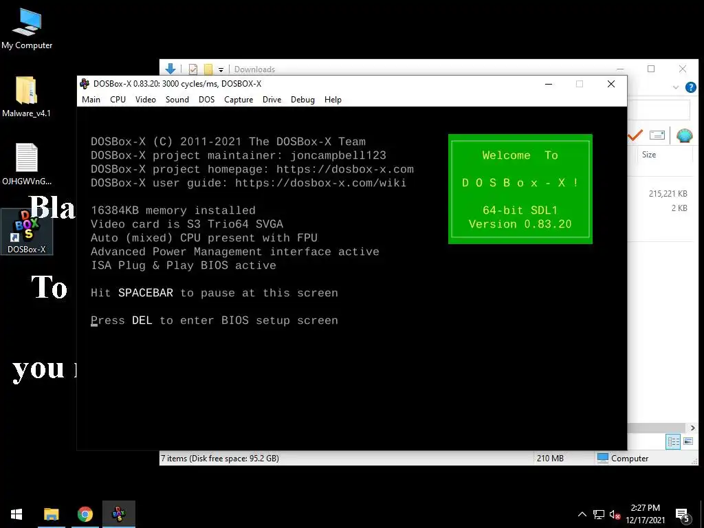This screenshot has width=704, height=528.
Task: Click the horizontal scrollbar right arrow
Action: coord(692,428)
